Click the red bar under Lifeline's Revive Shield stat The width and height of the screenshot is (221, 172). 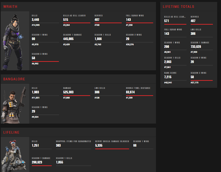(112, 149)
